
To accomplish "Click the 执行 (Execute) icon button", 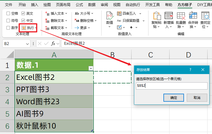I will pyautogui.click(x=24, y=28).
